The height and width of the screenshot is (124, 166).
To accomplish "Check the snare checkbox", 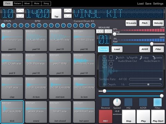I will 111,57.
